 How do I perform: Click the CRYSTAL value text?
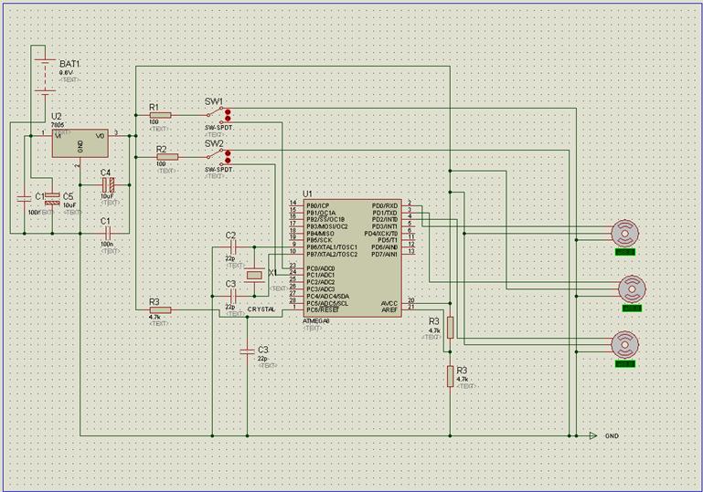[261, 309]
